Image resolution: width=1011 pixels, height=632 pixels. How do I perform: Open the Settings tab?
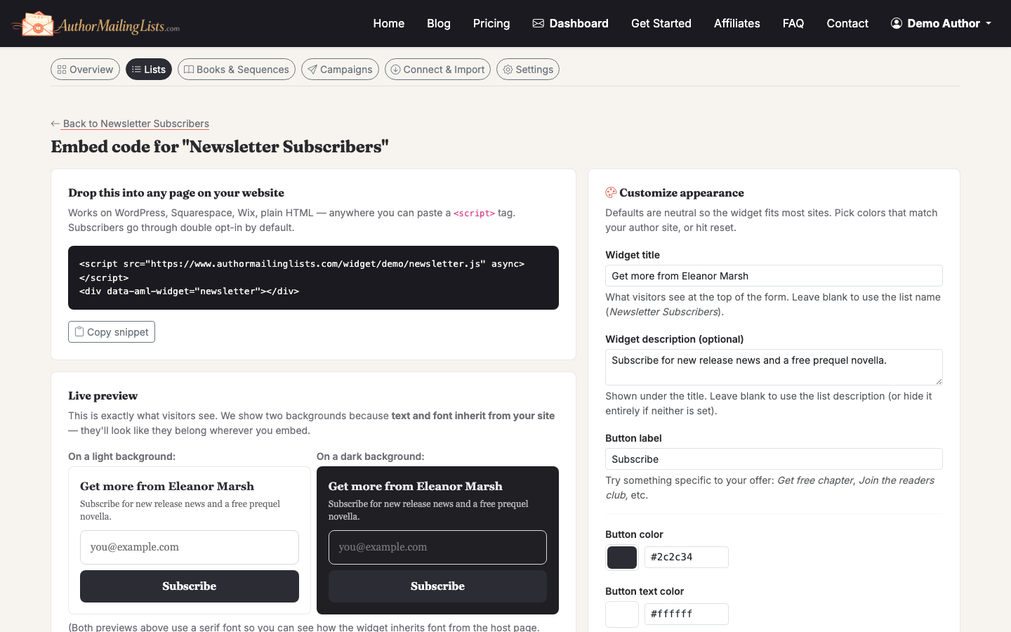(528, 70)
